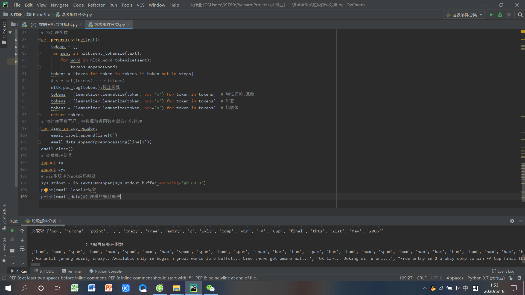Open Search Everywhere magnifier icon
525x295 pixels.
tap(520, 15)
